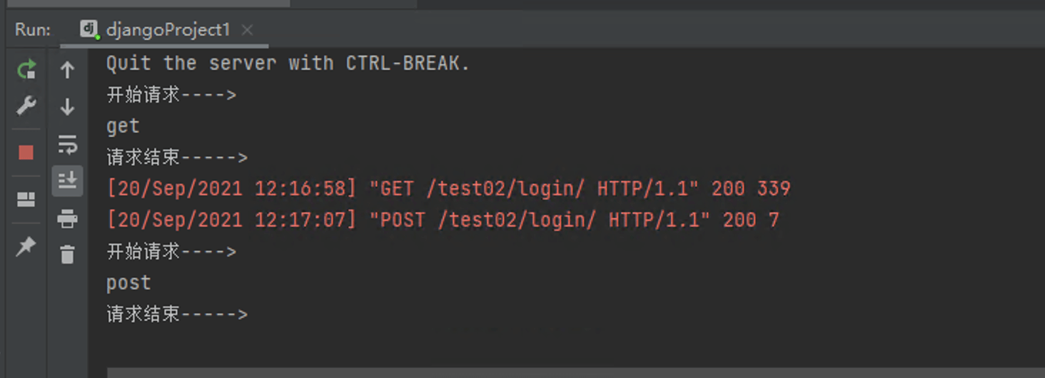Click the GET /test02/login/ log line
Image resolution: width=1045 pixels, height=378 pixels.
pos(448,188)
